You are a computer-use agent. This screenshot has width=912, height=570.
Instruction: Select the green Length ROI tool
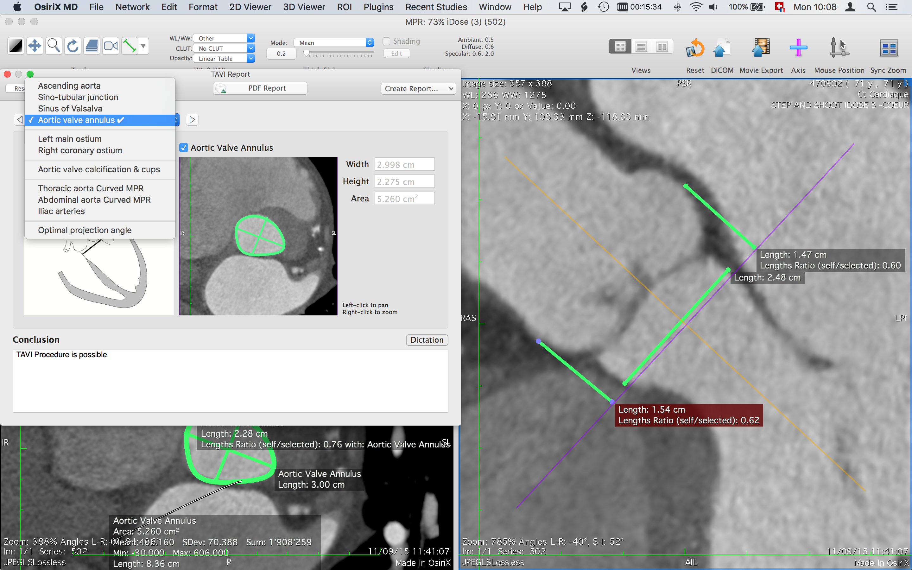[130, 46]
